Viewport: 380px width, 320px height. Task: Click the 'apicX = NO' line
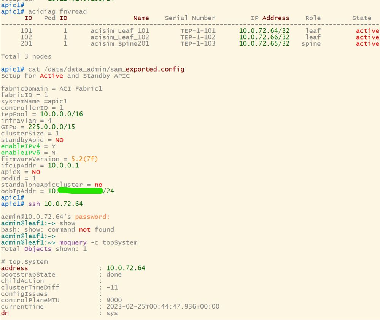(21, 172)
